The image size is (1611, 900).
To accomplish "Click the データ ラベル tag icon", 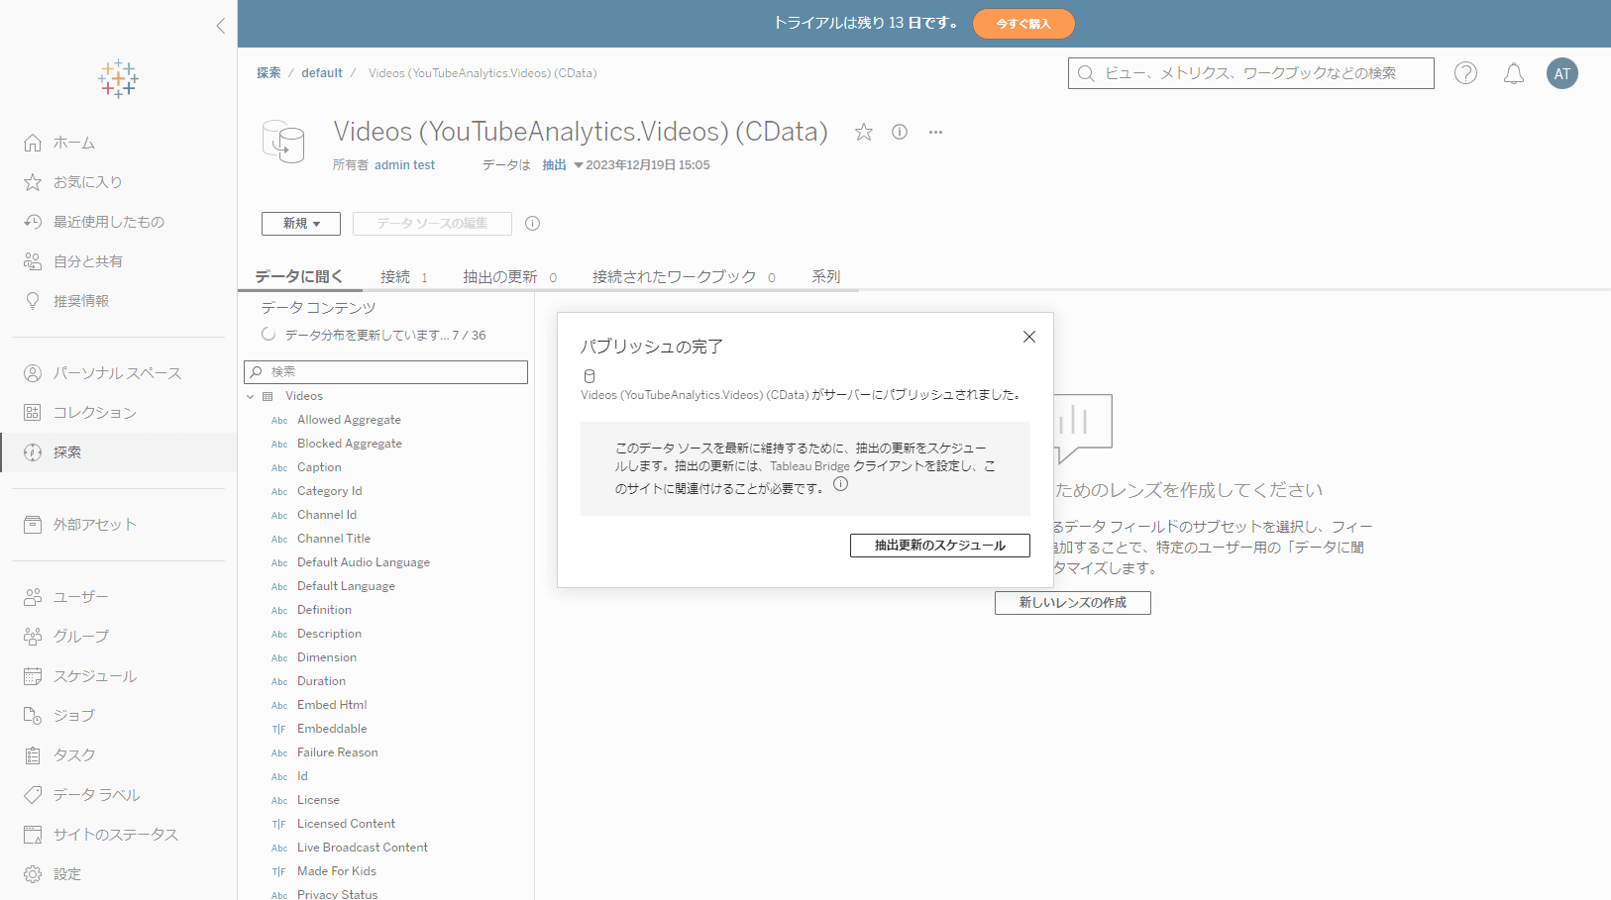I will coord(33,795).
